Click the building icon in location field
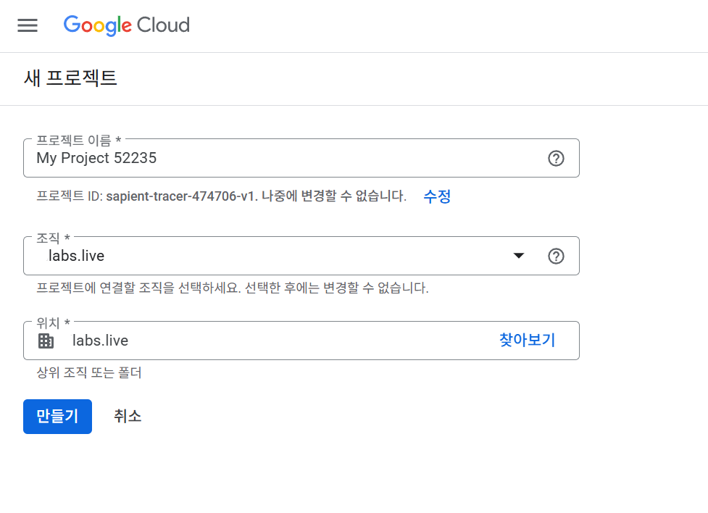This screenshot has width=708, height=513. (x=46, y=341)
